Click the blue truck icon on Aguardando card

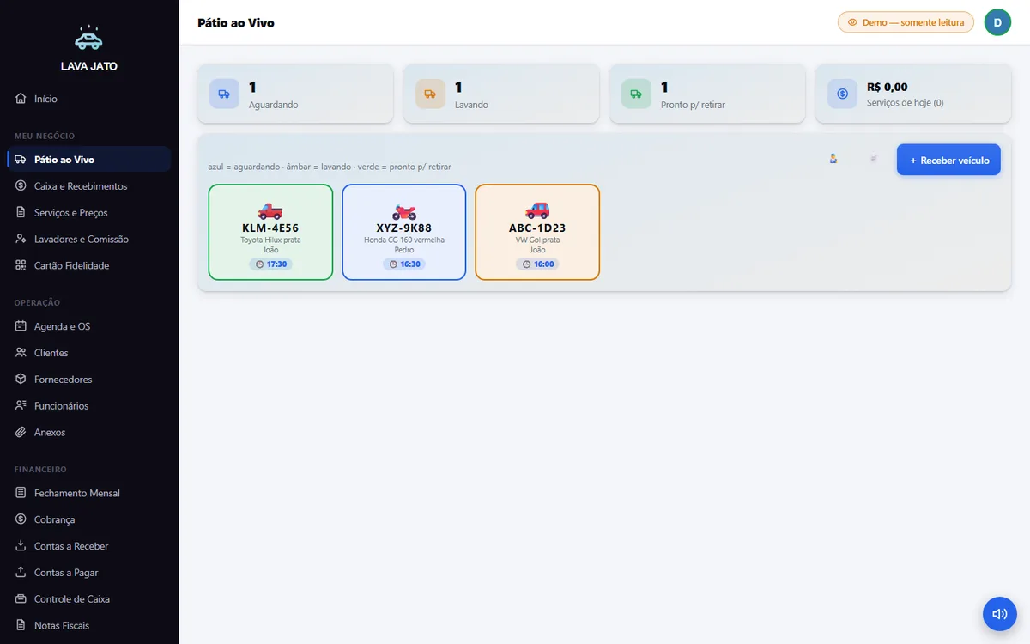pyautogui.click(x=224, y=94)
